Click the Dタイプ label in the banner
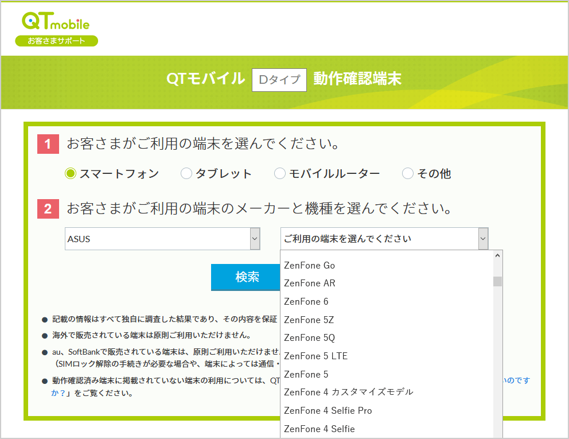 [279, 80]
